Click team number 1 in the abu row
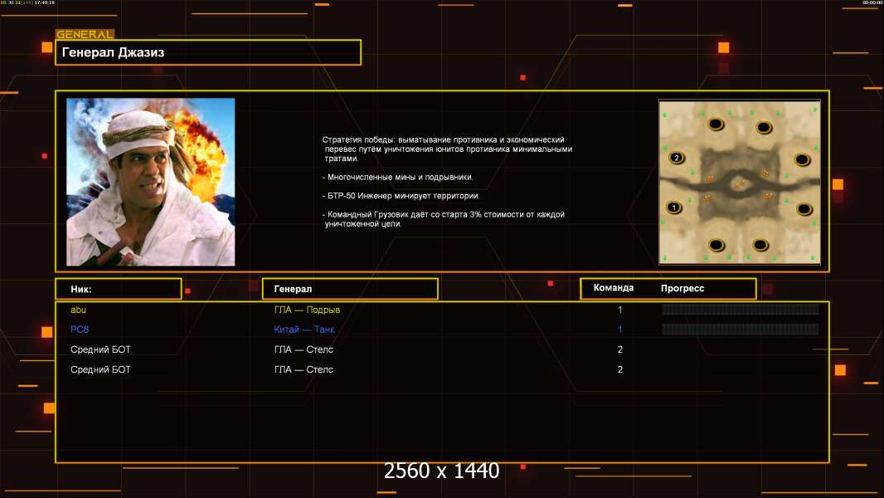 pyautogui.click(x=619, y=310)
